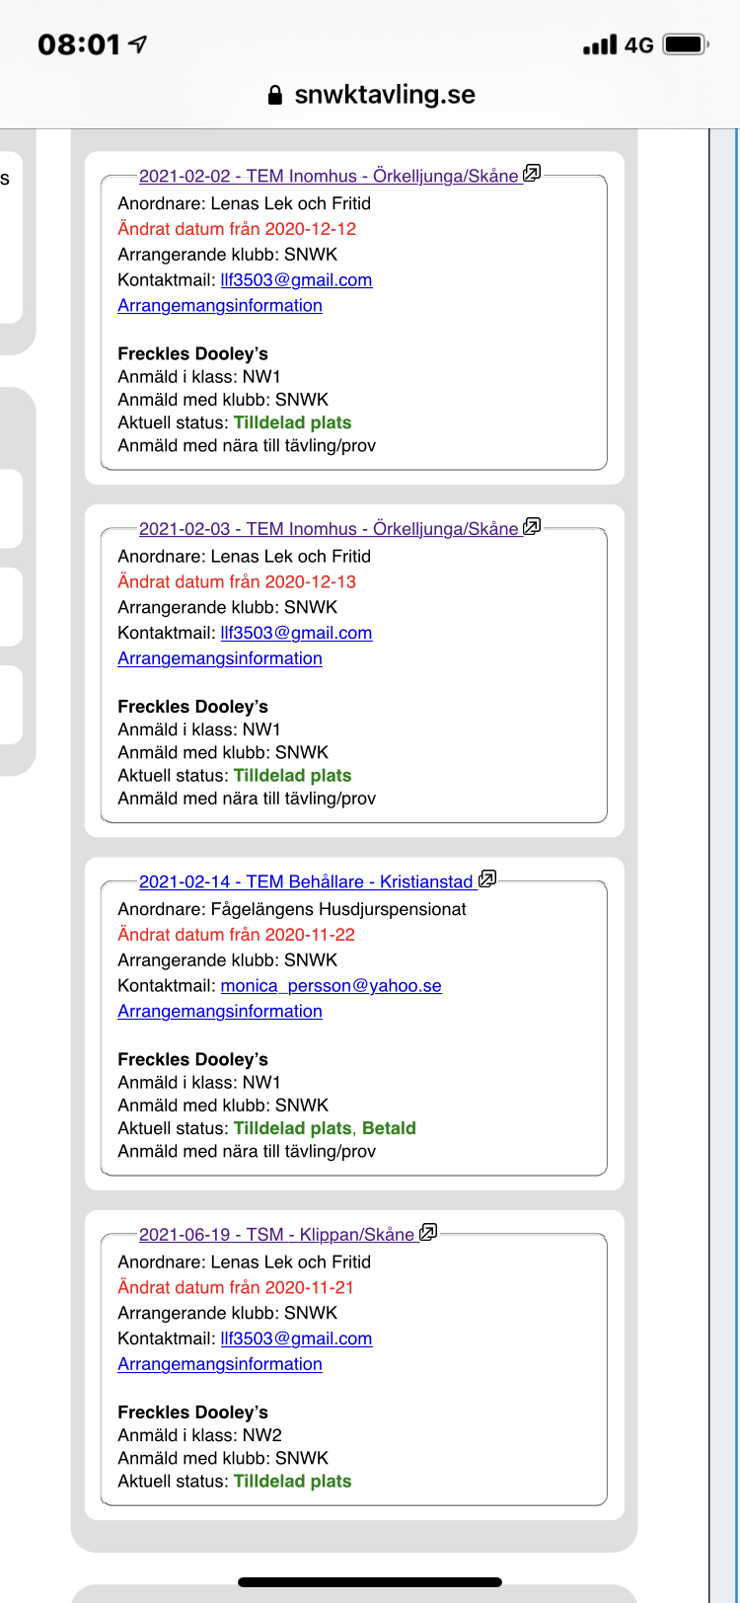Email llf3503@gmail.com in 2021-06-19 card

[x=296, y=1338]
